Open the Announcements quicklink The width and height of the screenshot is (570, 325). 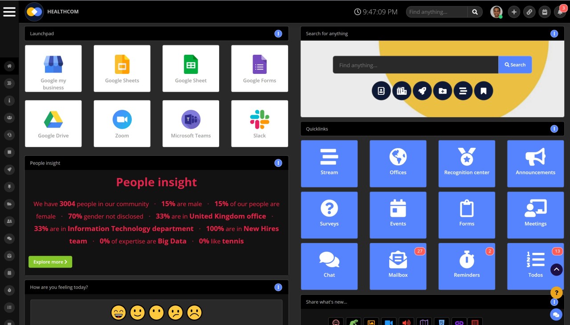tap(535, 163)
